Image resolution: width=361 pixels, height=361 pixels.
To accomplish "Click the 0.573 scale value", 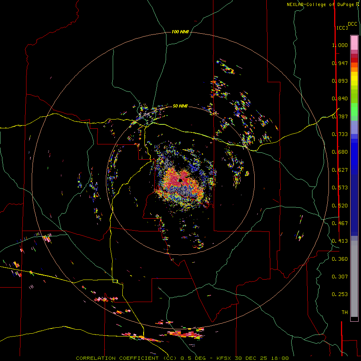I will pos(340,188).
